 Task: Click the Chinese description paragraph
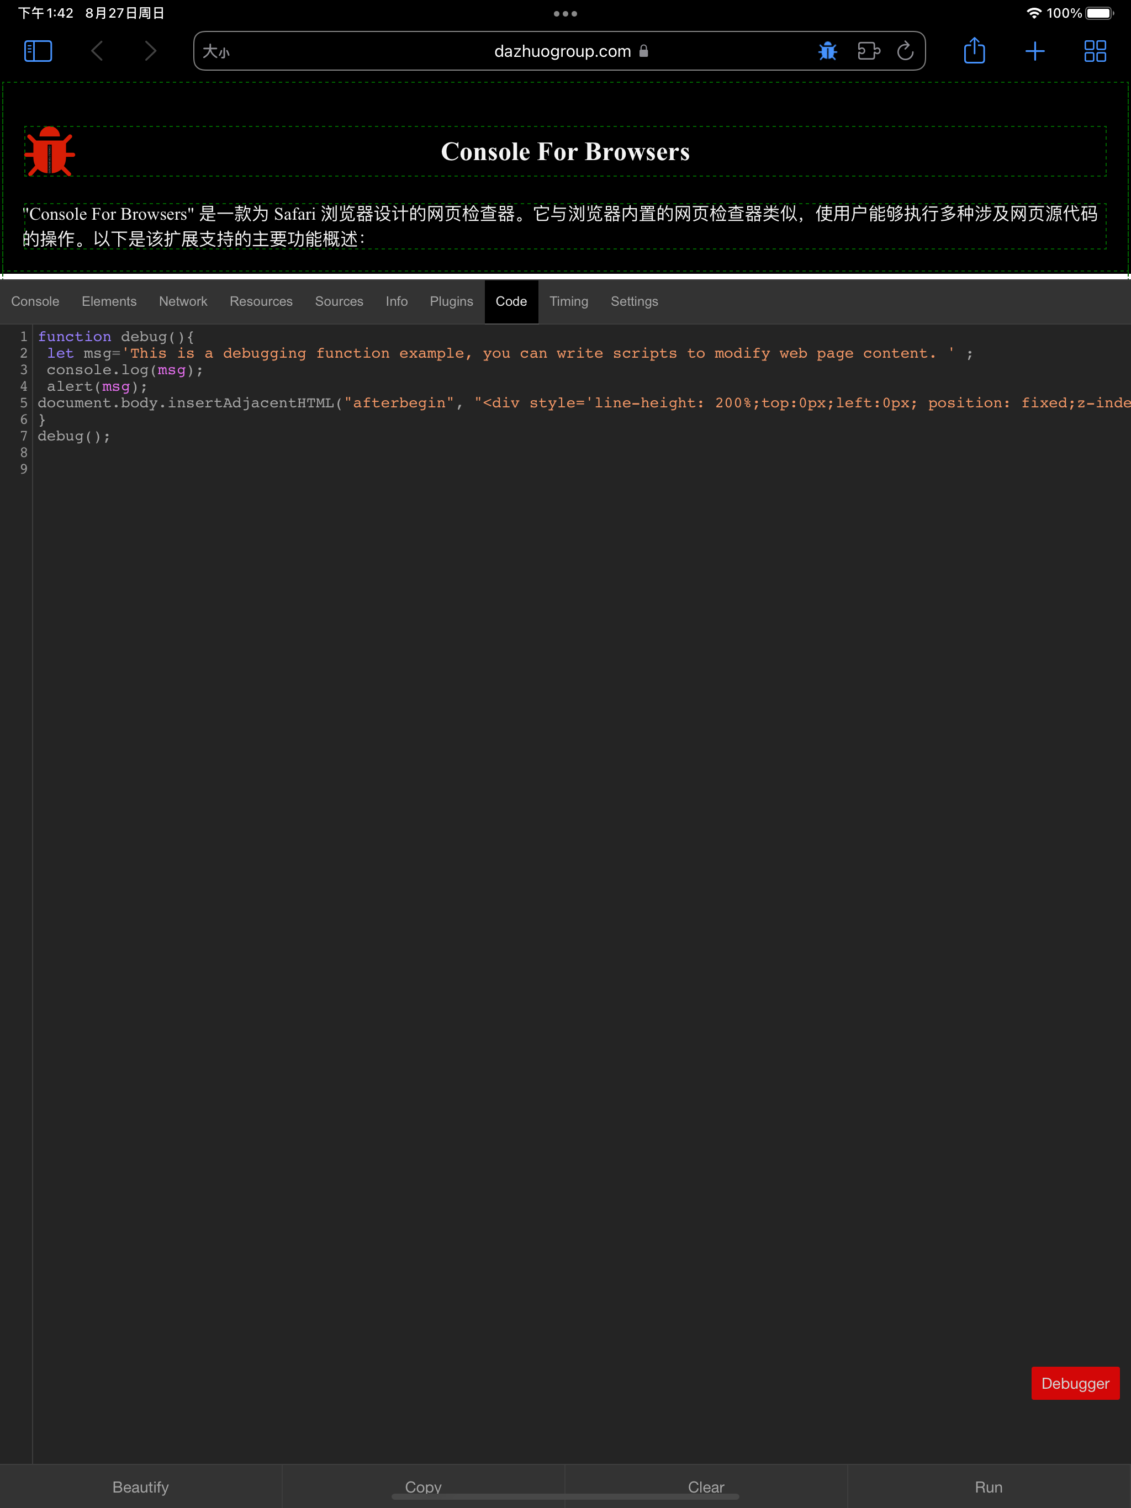point(565,226)
